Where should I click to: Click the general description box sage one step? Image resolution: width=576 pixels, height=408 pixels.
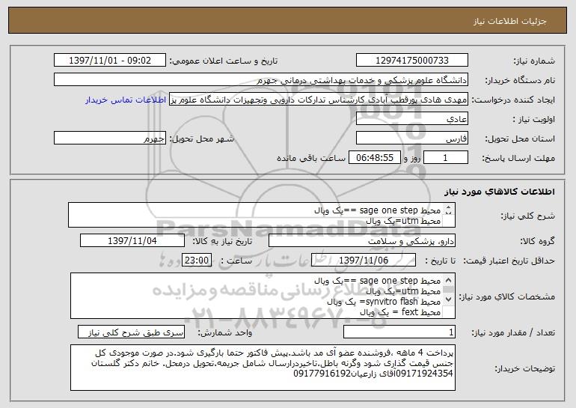click(x=262, y=215)
